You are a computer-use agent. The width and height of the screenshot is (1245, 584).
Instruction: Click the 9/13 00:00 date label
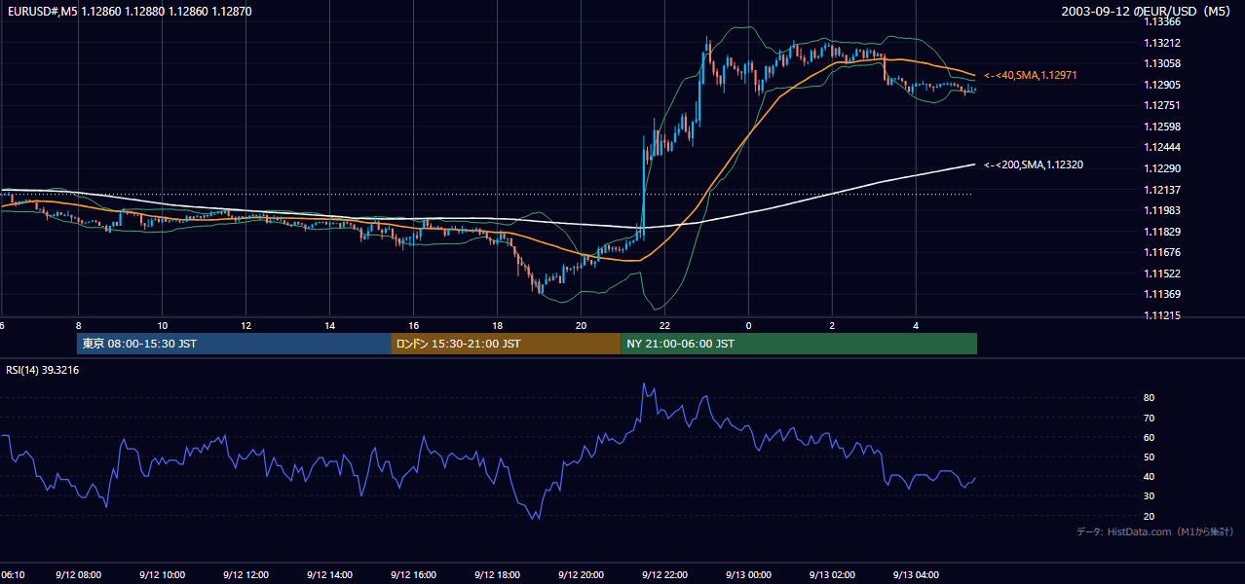[x=748, y=575]
